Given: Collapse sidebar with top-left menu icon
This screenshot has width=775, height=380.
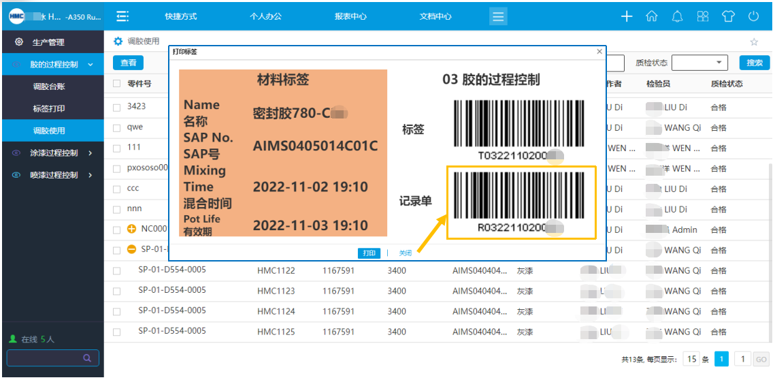Looking at the screenshot, I should click(122, 16).
